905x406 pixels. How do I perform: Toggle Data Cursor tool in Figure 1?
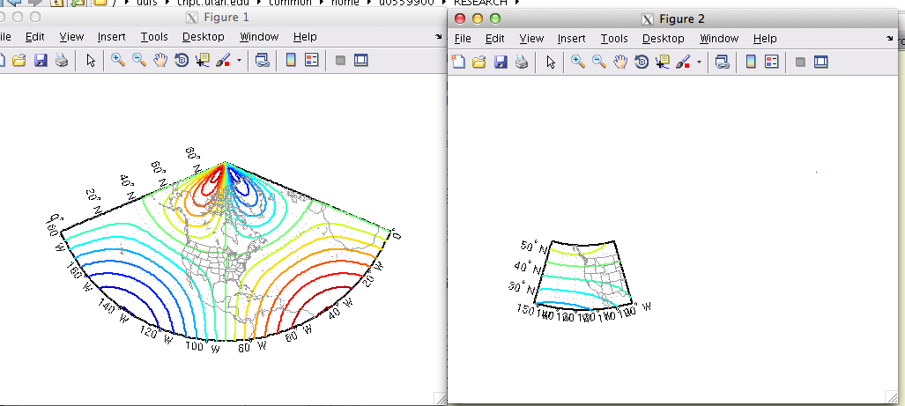(202, 60)
